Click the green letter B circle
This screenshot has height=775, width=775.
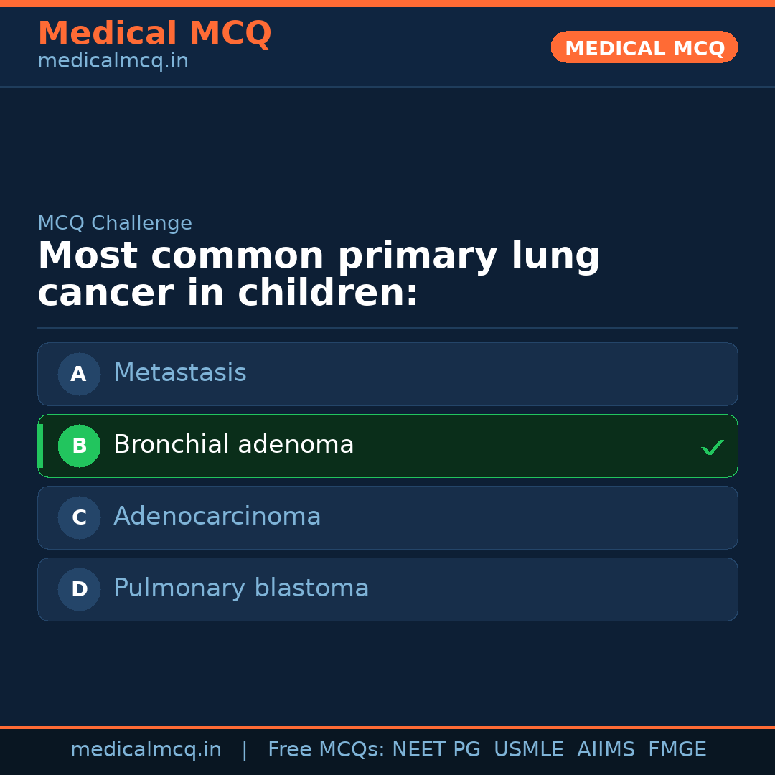79,446
